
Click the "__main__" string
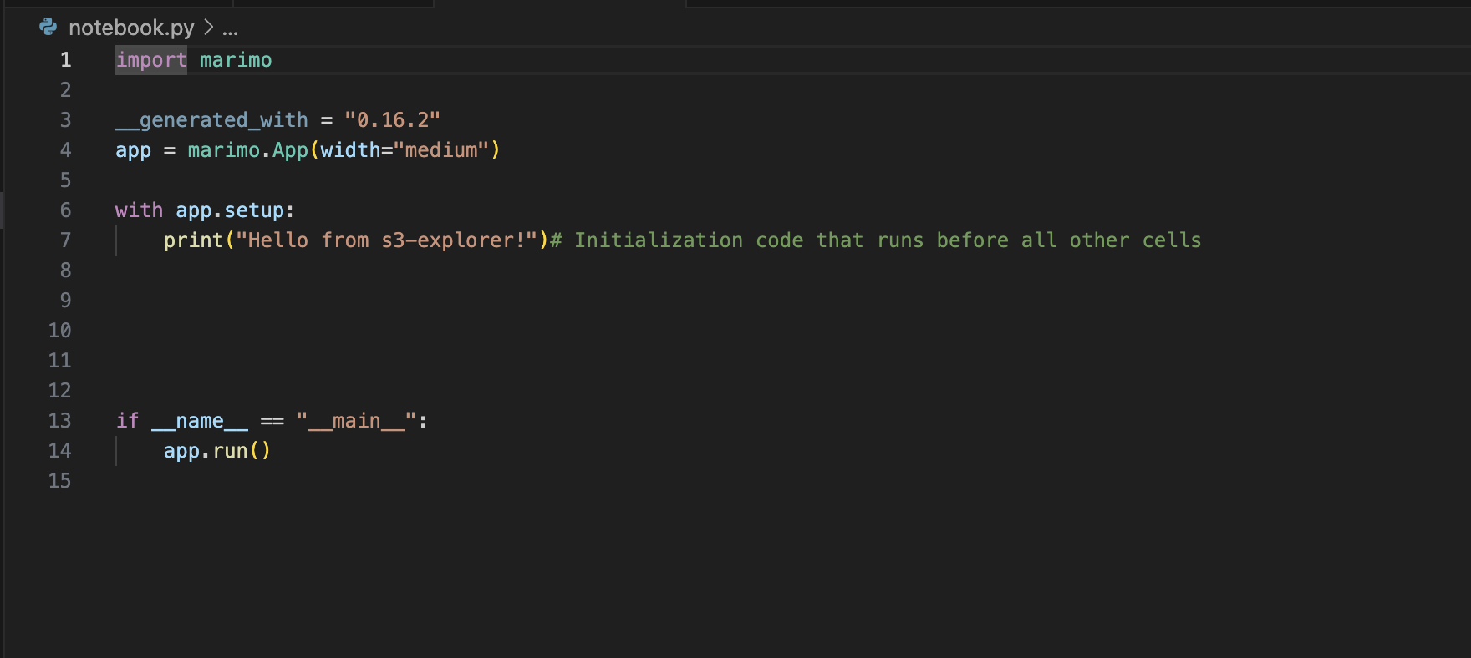(x=357, y=421)
